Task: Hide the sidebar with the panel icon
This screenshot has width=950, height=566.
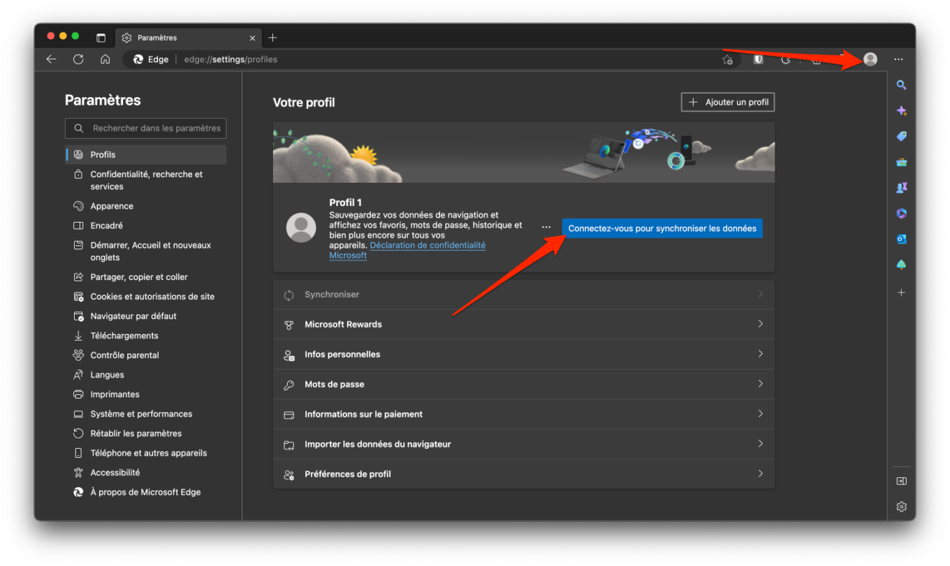Action: (x=901, y=481)
